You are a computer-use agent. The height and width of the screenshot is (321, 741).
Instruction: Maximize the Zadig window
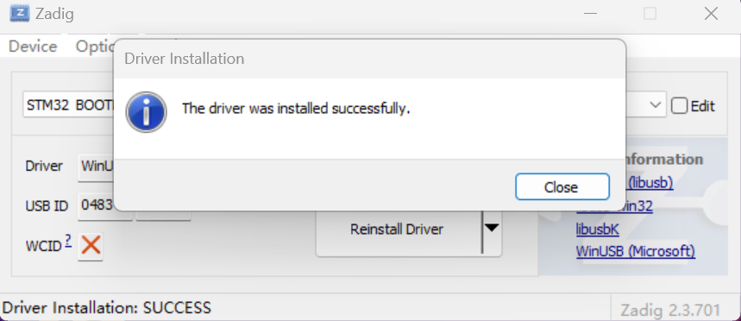click(x=650, y=14)
